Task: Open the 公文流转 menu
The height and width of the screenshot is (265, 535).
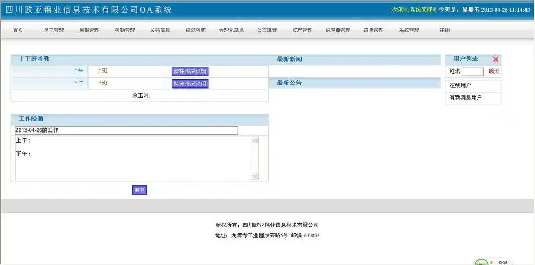Action: pyautogui.click(x=267, y=30)
